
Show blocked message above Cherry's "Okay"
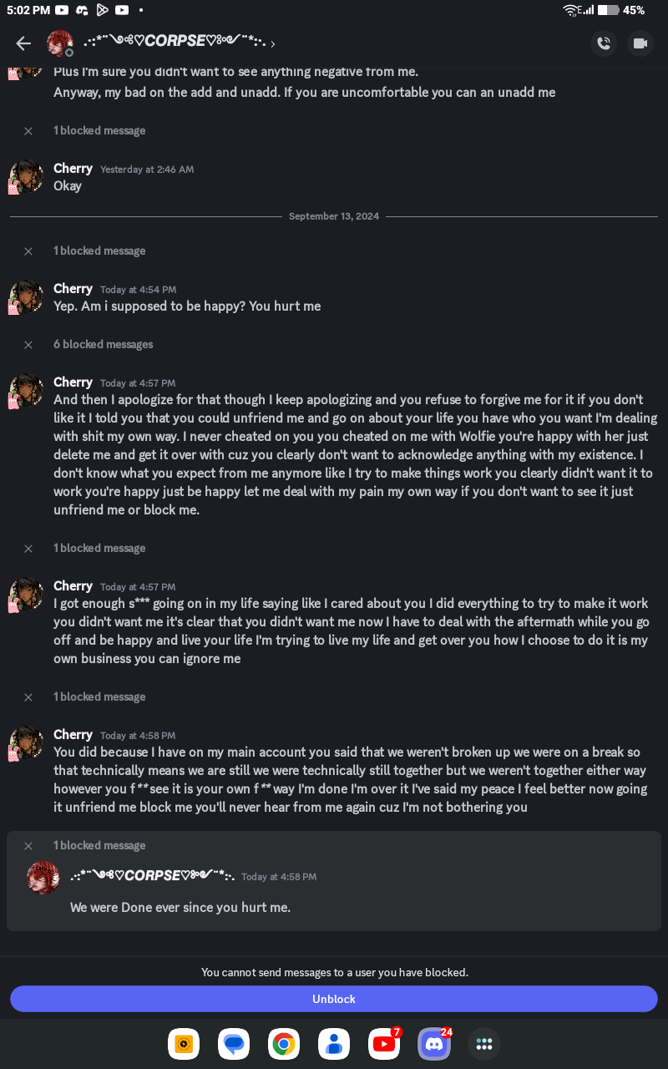click(x=99, y=130)
